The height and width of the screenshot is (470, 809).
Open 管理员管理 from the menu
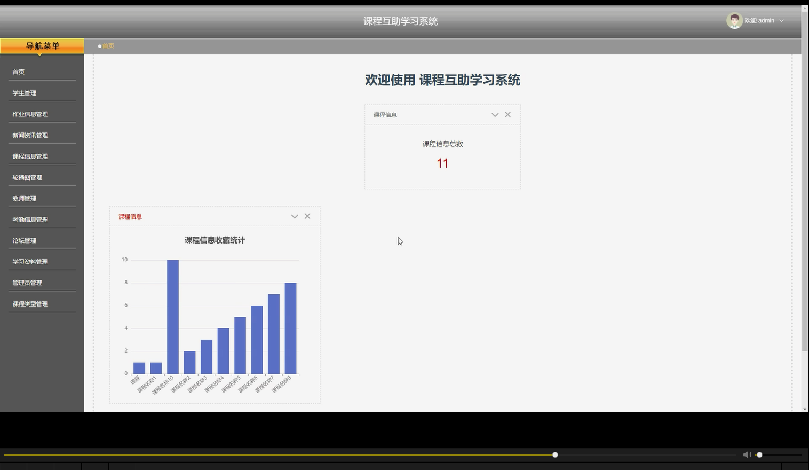(27, 282)
